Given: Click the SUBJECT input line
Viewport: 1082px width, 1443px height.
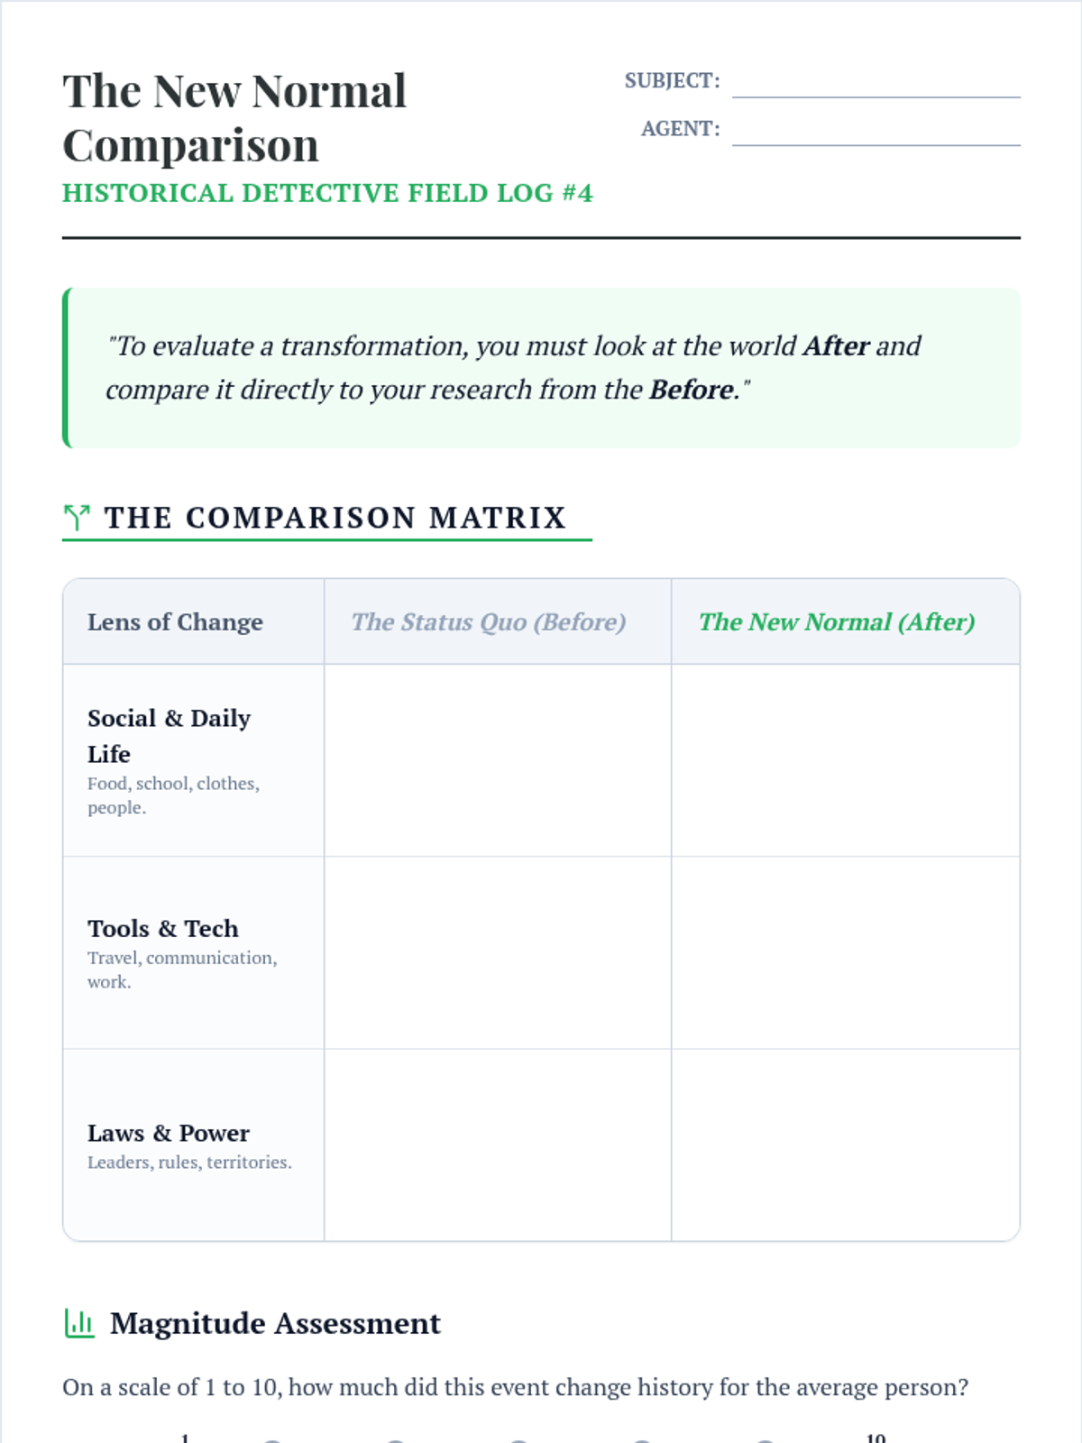Looking at the screenshot, I should 876,81.
